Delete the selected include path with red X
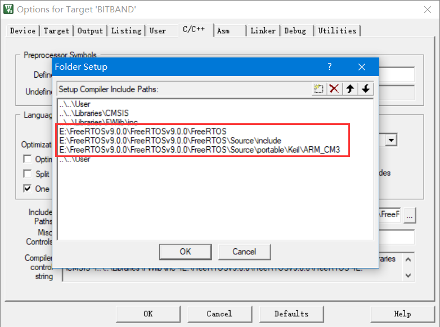This screenshot has height=327, width=440. [334, 89]
